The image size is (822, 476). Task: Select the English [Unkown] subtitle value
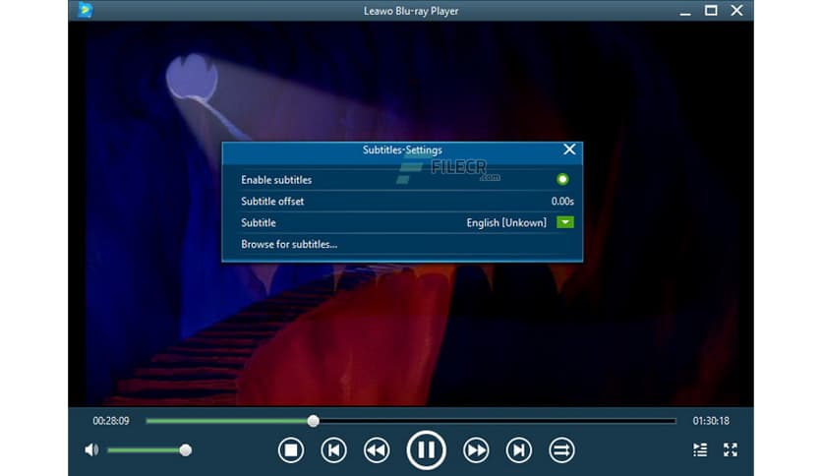[506, 223]
